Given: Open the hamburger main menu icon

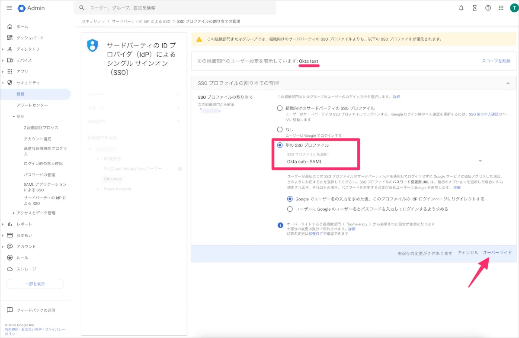Looking at the screenshot, I should pos(9,8).
